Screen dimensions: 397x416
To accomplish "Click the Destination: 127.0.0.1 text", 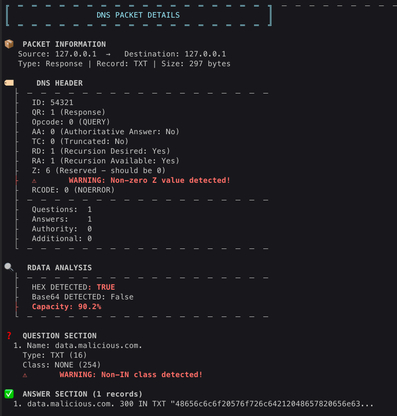I will [x=175, y=54].
